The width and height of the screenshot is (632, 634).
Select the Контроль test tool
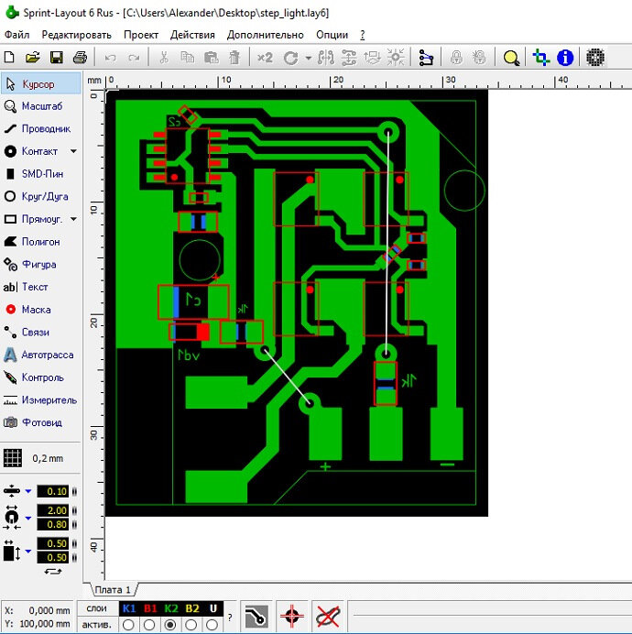pyautogui.click(x=41, y=377)
